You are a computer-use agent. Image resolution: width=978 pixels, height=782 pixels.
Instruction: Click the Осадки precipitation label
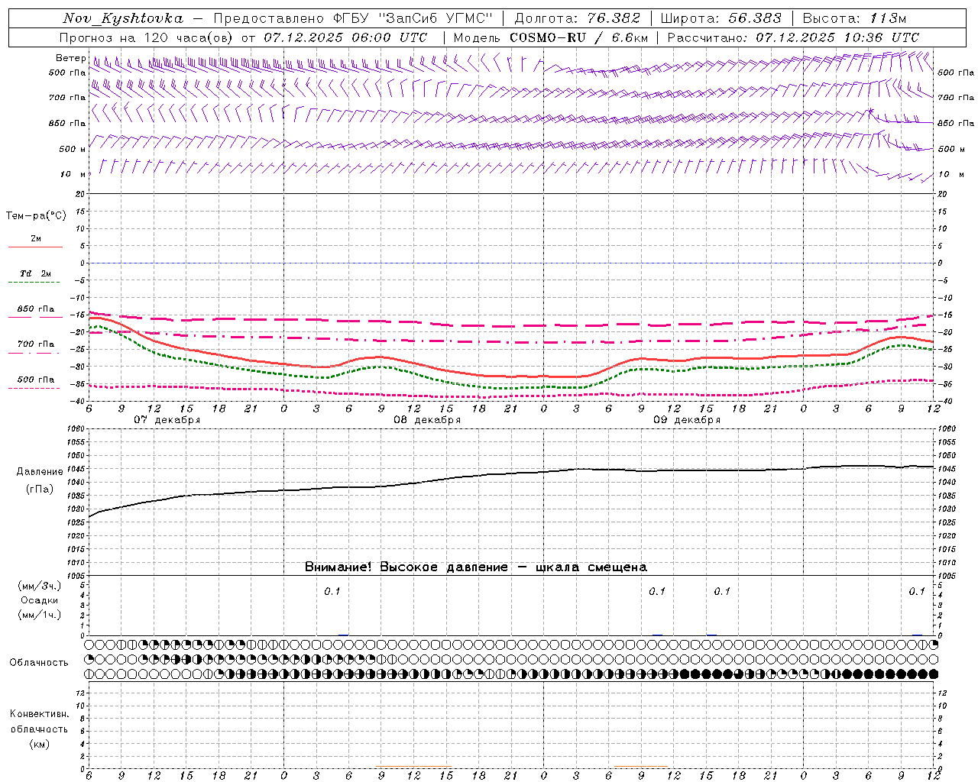click(x=40, y=600)
